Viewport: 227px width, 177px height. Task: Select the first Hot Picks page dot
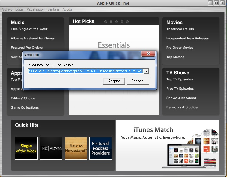click(106, 22)
